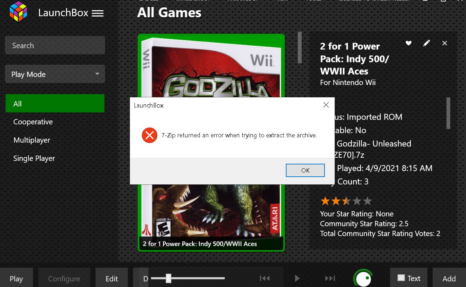Screen dimensions: 466x287
Task: Open the hamburger menu next to LaunchBox
Action: (x=98, y=13)
